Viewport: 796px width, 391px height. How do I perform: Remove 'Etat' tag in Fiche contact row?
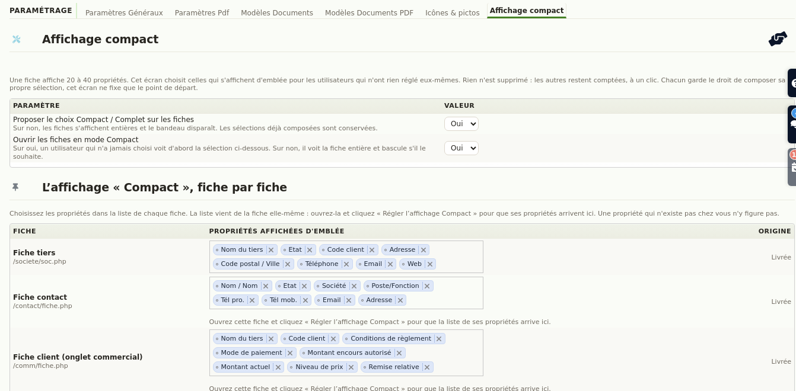tap(304, 286)
